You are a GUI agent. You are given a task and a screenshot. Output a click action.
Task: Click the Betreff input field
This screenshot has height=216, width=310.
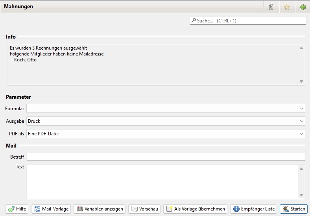[x=165, y=157]
